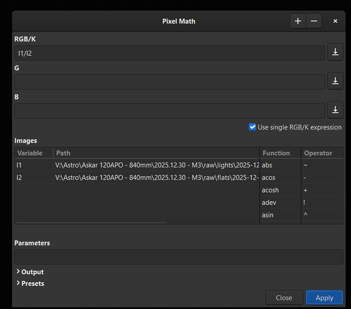This screenshot has height=309, width=351.
Task: Close the Pixel Math dialog via X
Action: pyautogui.click(x=335, y=21)
